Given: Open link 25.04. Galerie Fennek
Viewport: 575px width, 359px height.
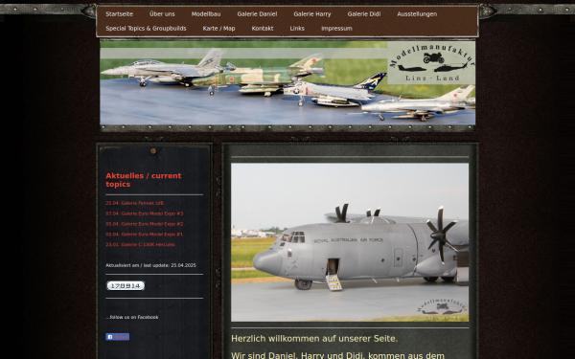Looking at the screenshot, I should (134, 203).
